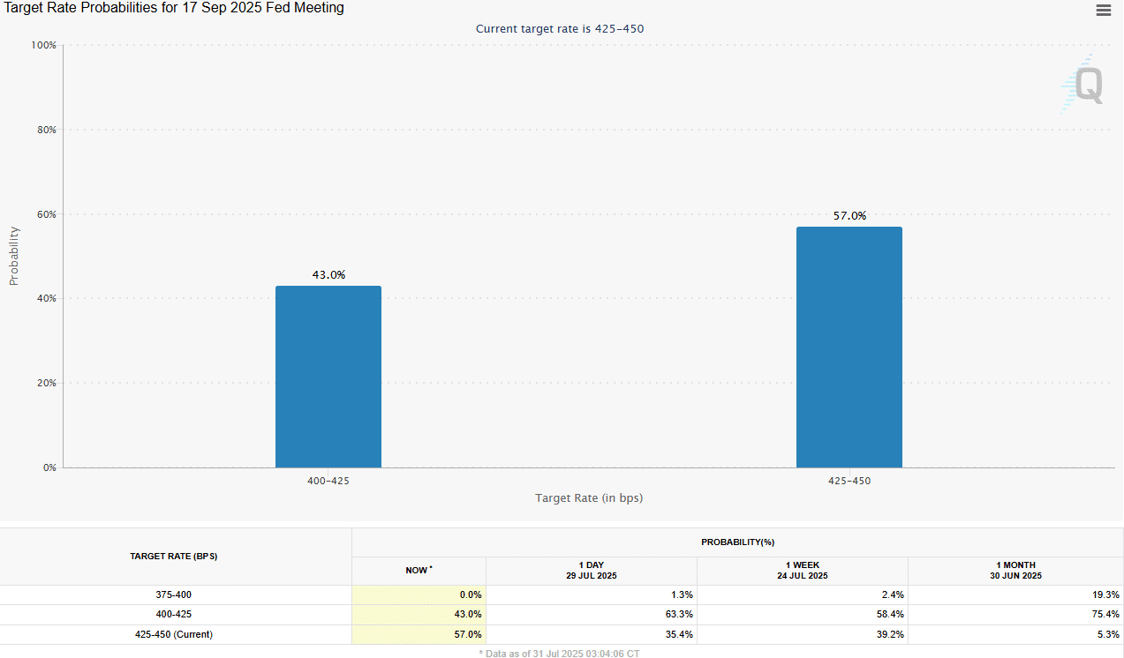Click the 425-450 x-axis label
The width and height of the screenshot is (1124, 658).
coord(849,482)
